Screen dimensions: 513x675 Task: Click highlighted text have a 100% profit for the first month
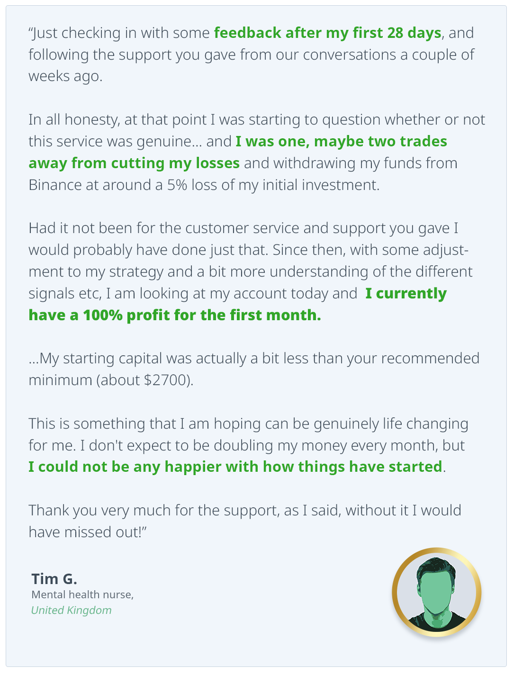[175, 315]
